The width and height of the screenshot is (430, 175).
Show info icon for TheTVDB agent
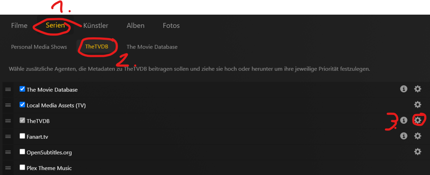[x=404, y=120]
